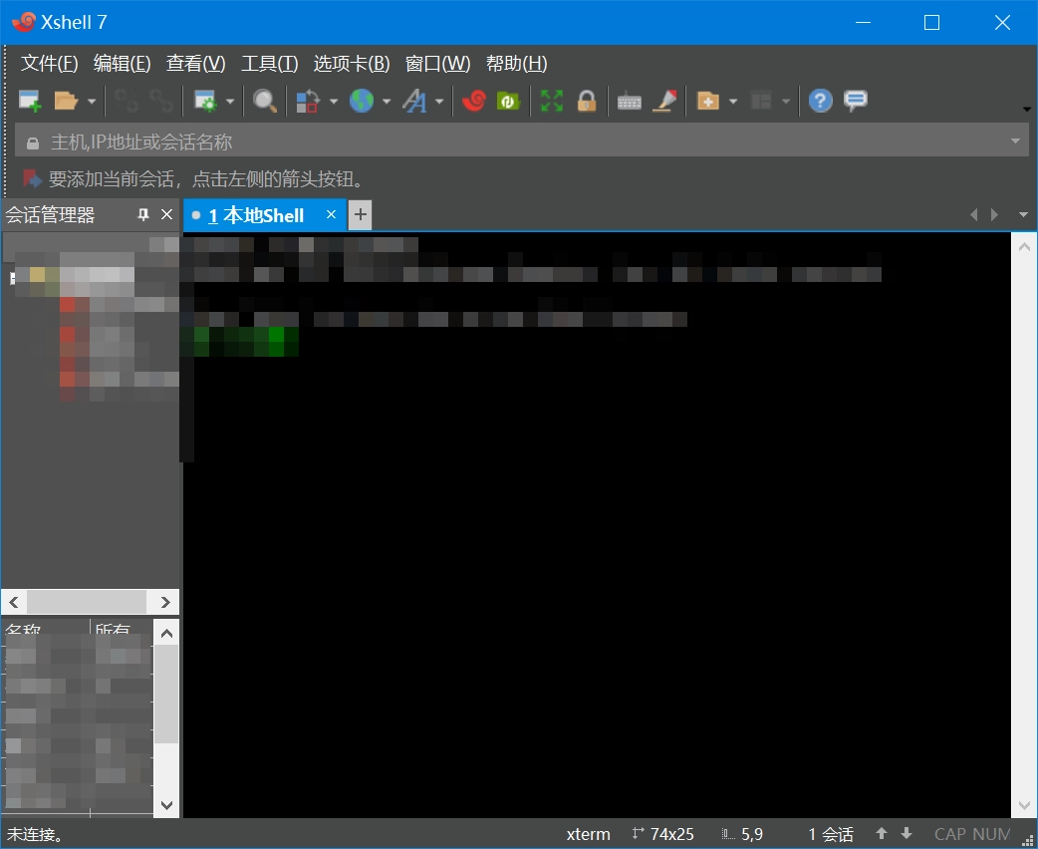Screen dimensions: 1038x849
Task: Open the color scheme dropdown arrow
Action: click(334, 102)
